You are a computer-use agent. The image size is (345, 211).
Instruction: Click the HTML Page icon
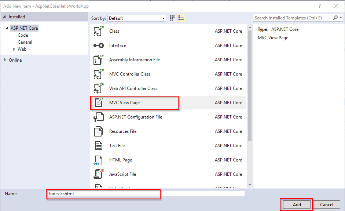pos(98,160)
